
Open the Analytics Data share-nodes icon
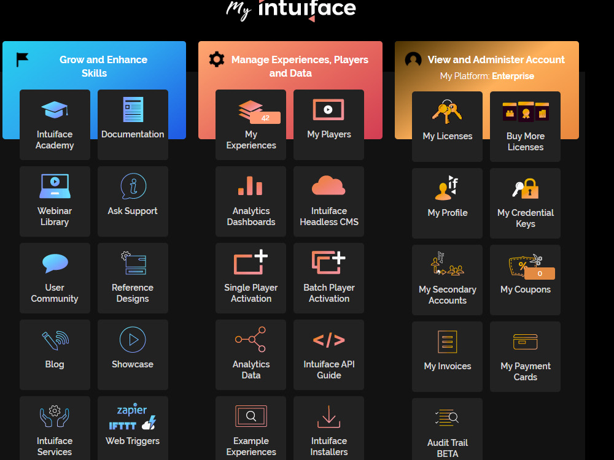(x=251, y=340)
